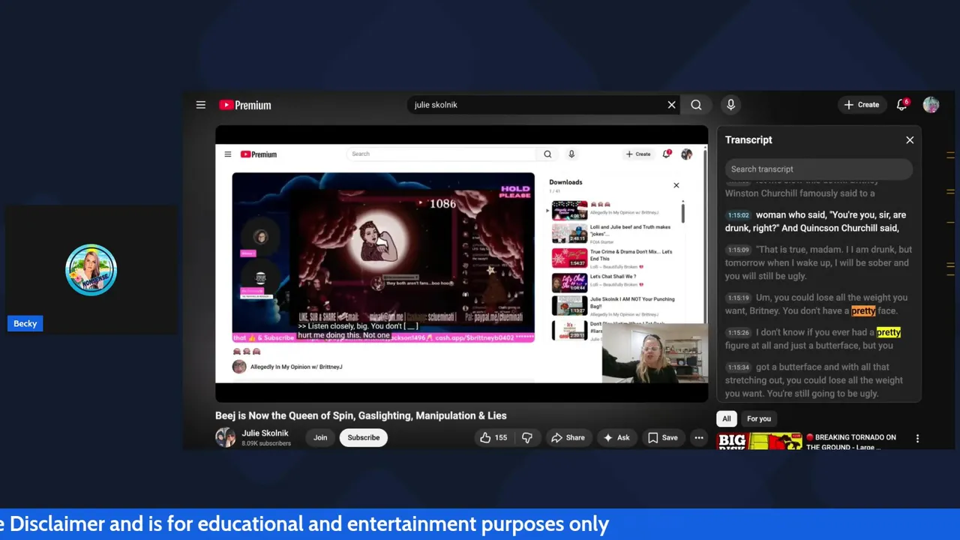Click the Search transcript field
Screen dimensions: 960x540
click(x=818, y=169)
